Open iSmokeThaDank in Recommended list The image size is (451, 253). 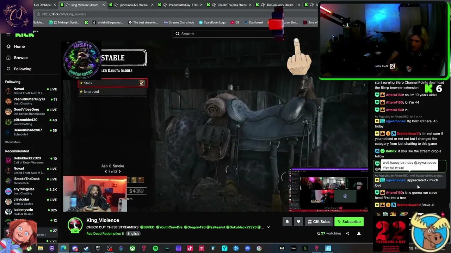click(x=31, y=181)
